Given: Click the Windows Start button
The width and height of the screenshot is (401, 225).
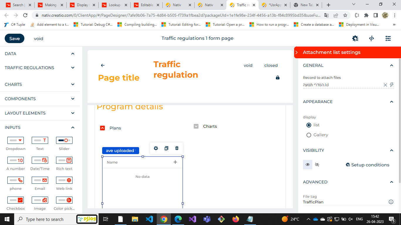Looking at the screenshot, I should coord(7,219).
